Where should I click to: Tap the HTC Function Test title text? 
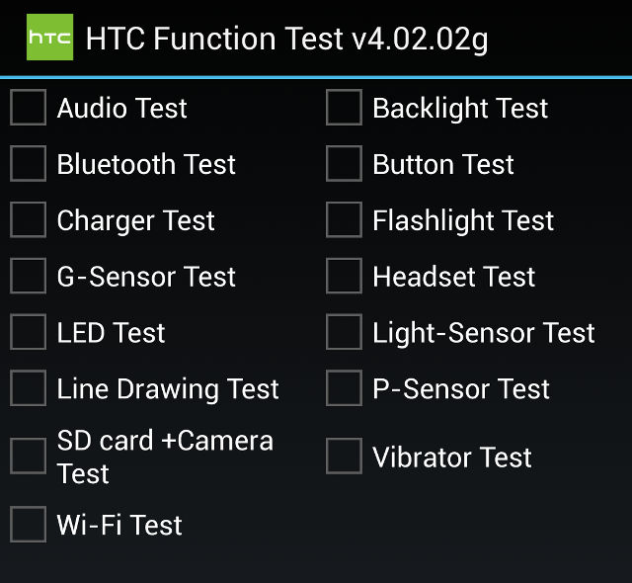click(286, 39)
